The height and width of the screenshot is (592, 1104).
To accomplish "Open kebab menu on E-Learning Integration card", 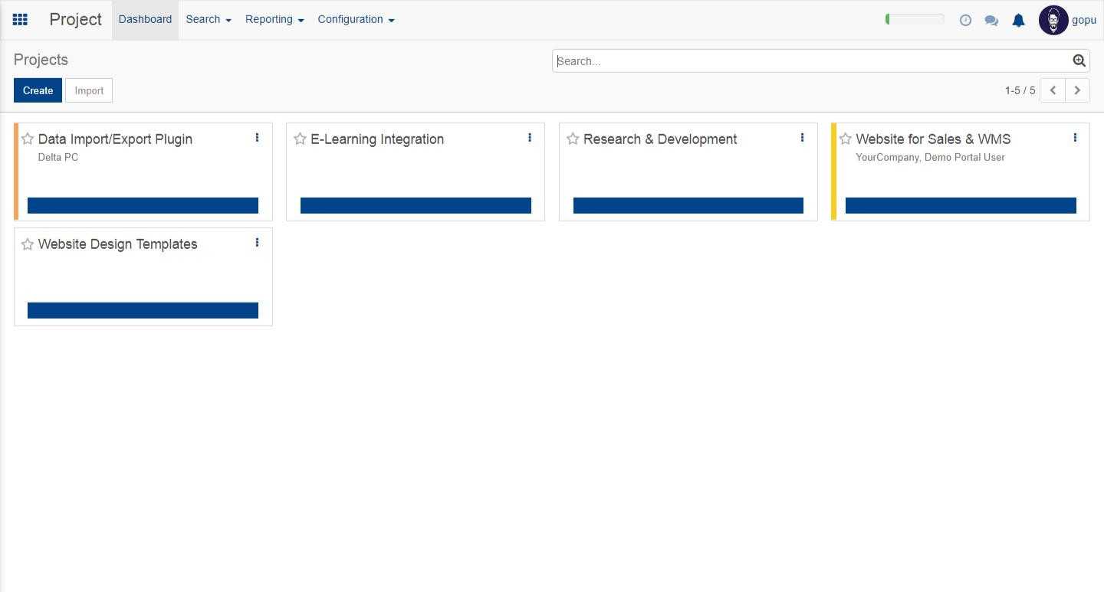I will 530,138.
